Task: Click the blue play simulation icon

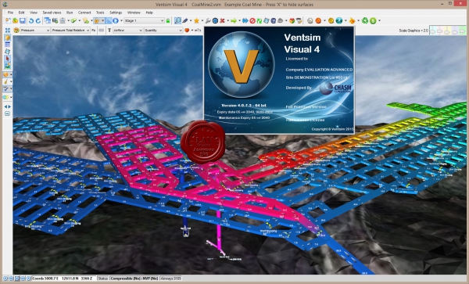Action: [x=116, y=20]
